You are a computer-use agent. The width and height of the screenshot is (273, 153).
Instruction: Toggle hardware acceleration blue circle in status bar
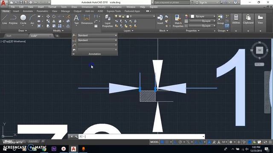[x=250, y=142]
